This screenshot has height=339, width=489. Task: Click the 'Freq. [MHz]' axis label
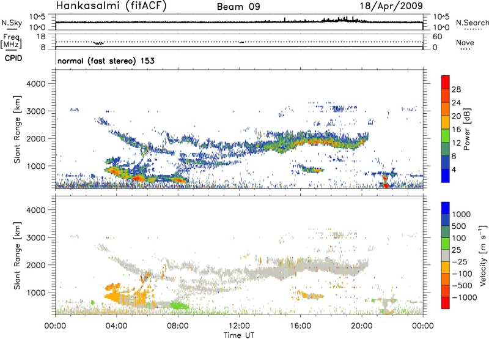point(12,41)
